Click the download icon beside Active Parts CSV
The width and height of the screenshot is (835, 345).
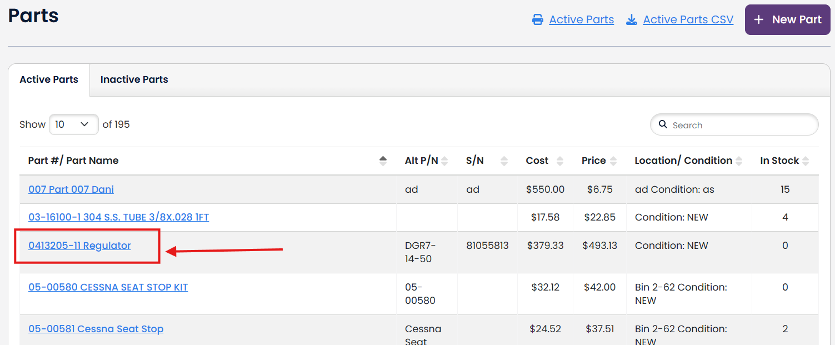[x=631, y=20]
